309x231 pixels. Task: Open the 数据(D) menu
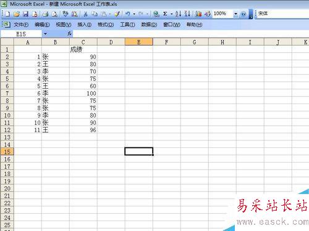[149, 25]
